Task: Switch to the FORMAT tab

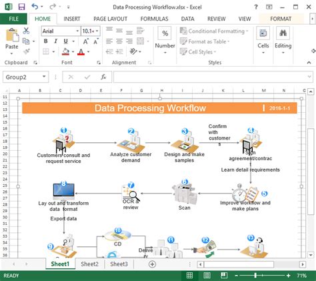Action: click(x=281, y=19)
